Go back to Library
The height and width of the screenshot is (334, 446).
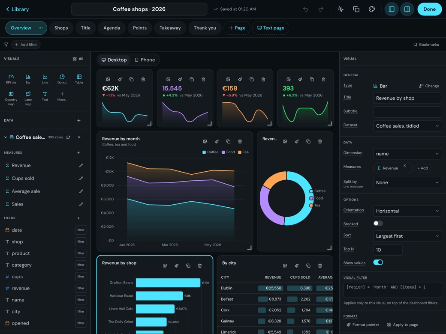(17, 9)
